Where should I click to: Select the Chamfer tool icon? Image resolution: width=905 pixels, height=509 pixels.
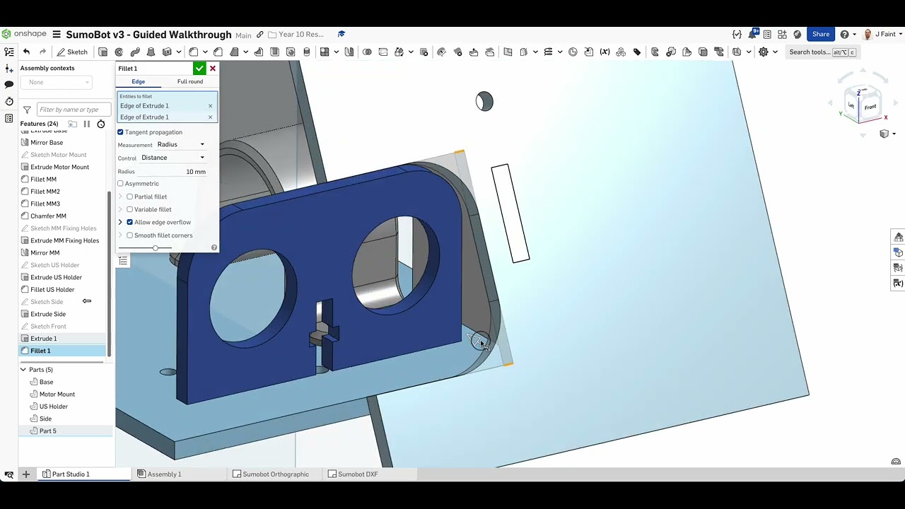[218, 52]
